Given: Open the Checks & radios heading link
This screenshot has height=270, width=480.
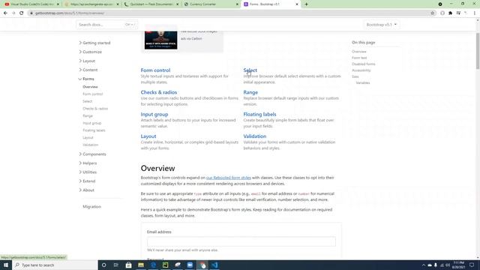Looking at the screenshot, I should (159, 92).
